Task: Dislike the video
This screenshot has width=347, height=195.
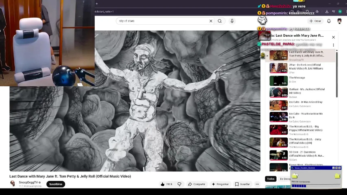Action: click(x=179, y=184)
